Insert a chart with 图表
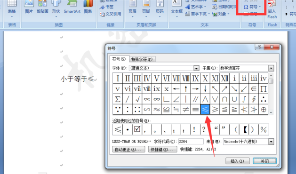Screen dimensions: 296x174 click(88, 8)
